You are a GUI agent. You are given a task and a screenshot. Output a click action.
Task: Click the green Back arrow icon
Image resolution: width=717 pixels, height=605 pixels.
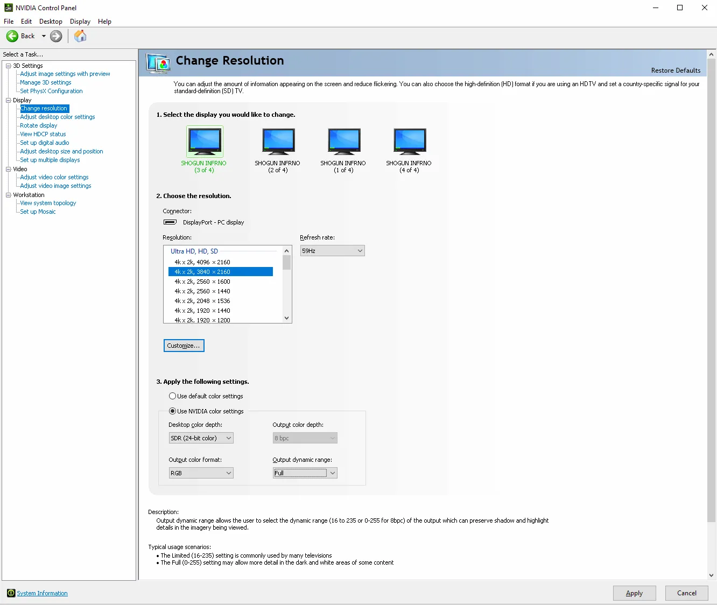point(12,36)
